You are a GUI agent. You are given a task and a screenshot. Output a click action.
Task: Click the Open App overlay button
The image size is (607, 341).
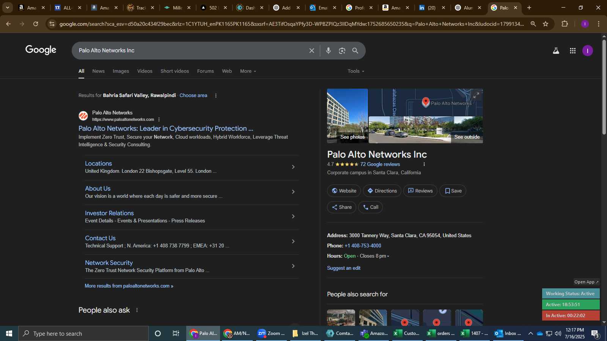pos(586,282)
